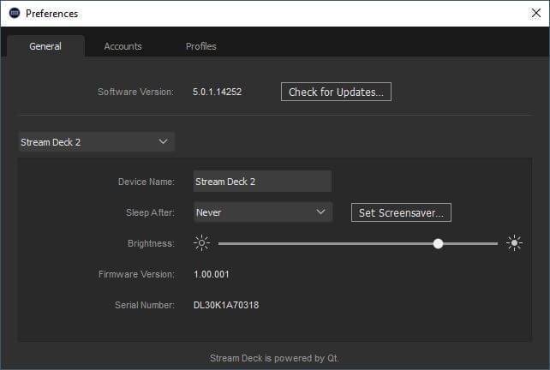
Task: Click the low brightness sun icon
Action: pos(201,242)
